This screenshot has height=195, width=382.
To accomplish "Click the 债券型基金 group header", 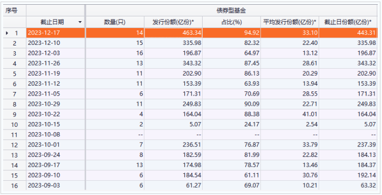I will (x=231, y=11).
